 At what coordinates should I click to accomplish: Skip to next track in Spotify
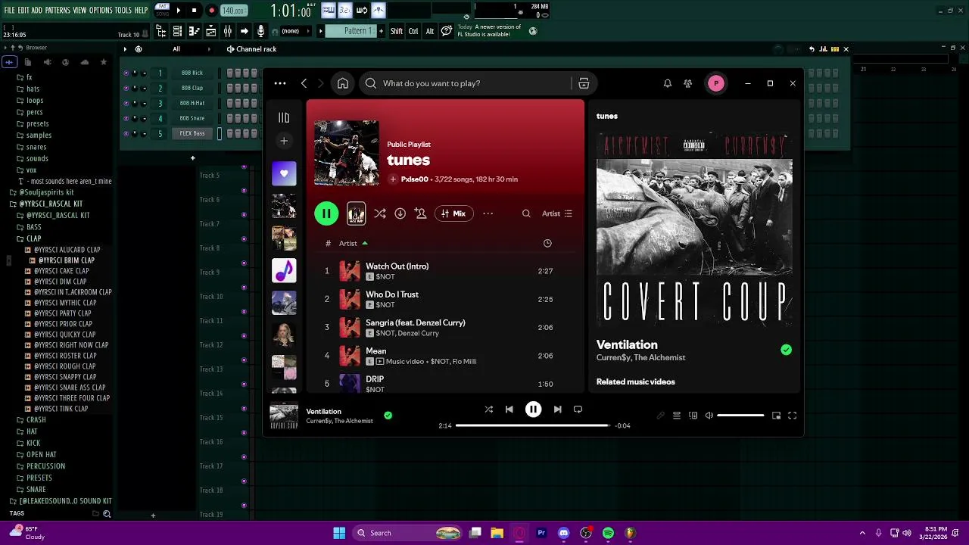pos(557,410)
